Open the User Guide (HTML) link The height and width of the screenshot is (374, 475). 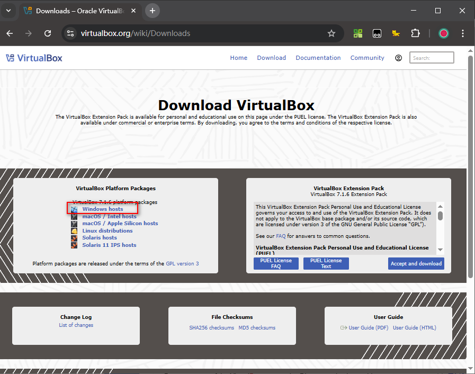[415, 327]
